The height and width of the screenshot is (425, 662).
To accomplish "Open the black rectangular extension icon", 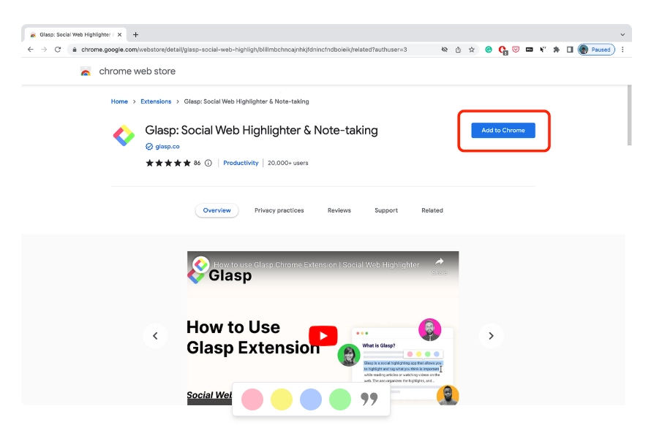I will pyautogui.click(x=530, y=50).
